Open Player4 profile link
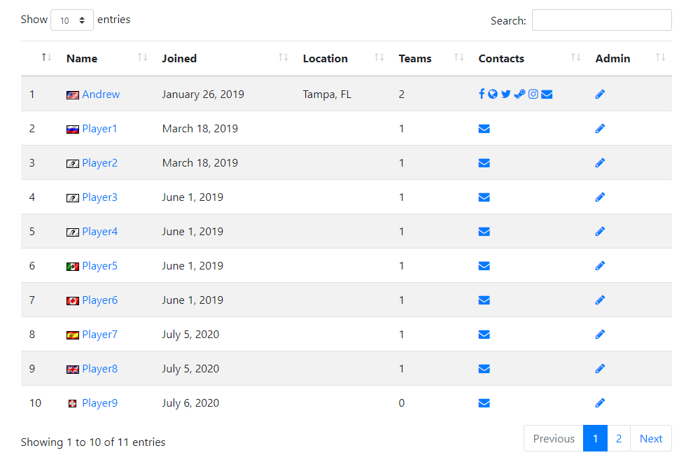Viewport: 693px width, 462px height. [x=100, y=231]
